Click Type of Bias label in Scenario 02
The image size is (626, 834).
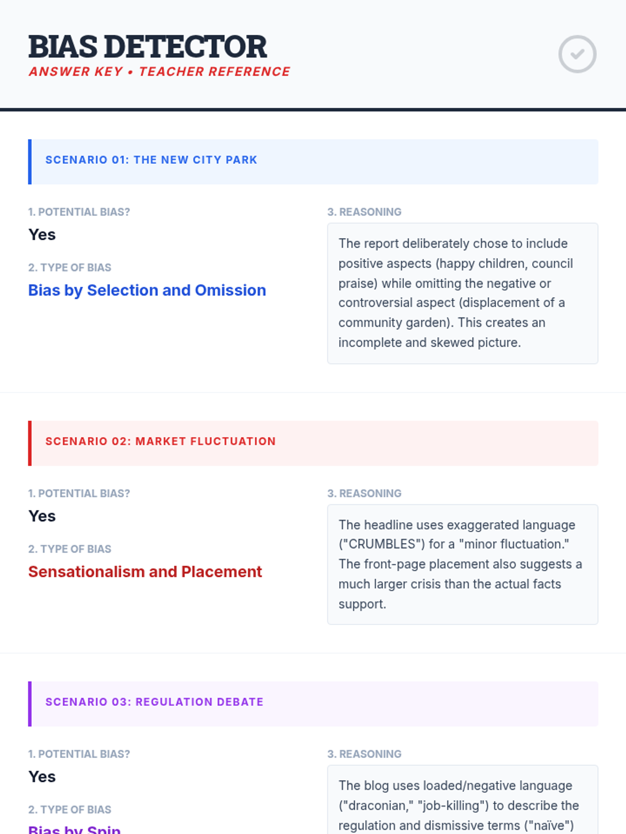69,549
